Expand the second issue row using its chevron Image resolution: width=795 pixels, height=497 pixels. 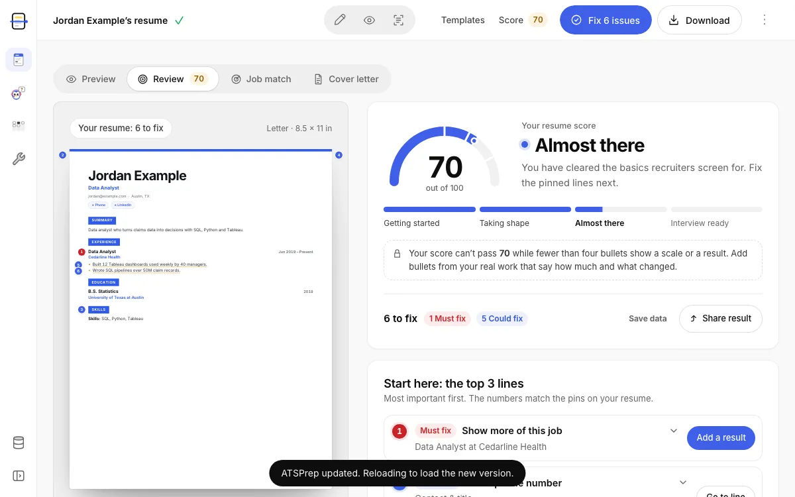pyautogui.click(x=683, y=482)
